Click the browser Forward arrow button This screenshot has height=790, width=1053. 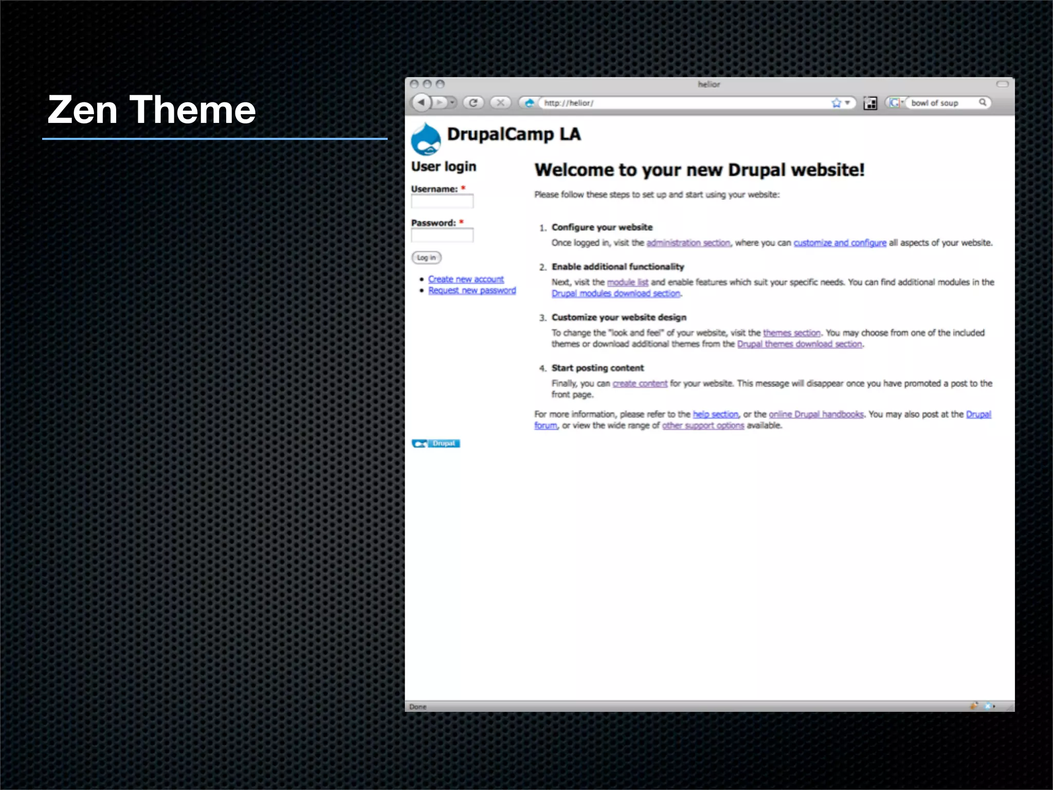439,103
